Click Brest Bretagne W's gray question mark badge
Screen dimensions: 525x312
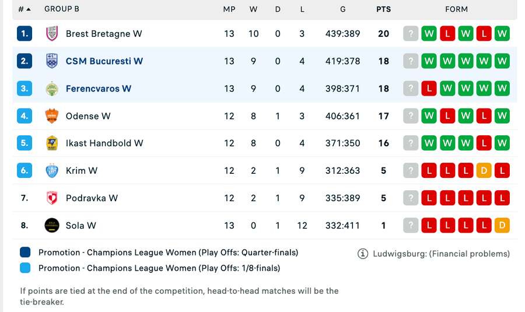pos(411,34)
